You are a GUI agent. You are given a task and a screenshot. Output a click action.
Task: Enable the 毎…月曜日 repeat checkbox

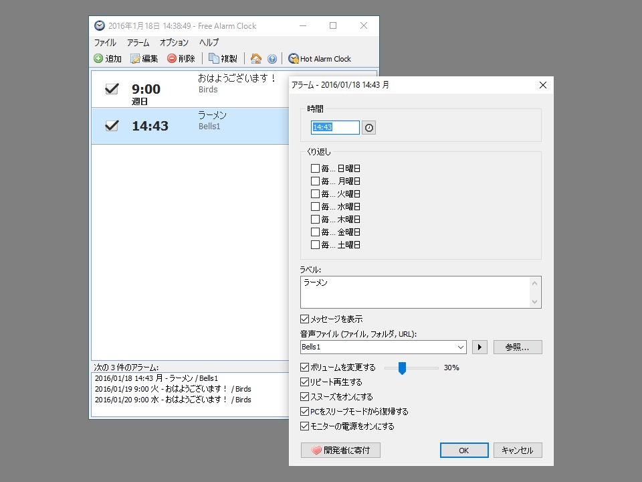point(315,181)
